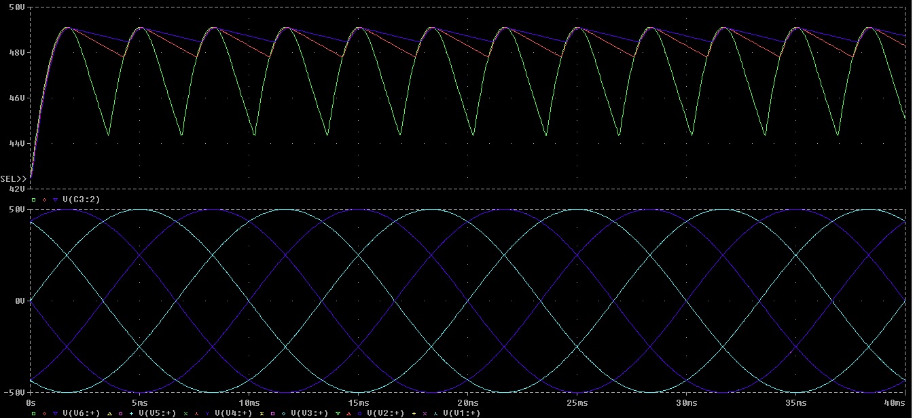
Task: Click the green inverted triangle before V(V2:+)
Action: (338, 413)
